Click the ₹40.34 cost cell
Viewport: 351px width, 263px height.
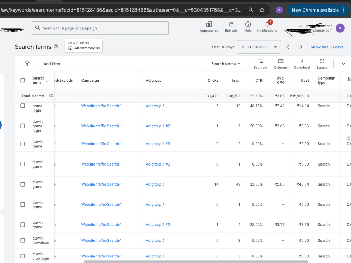click(303, 184)
